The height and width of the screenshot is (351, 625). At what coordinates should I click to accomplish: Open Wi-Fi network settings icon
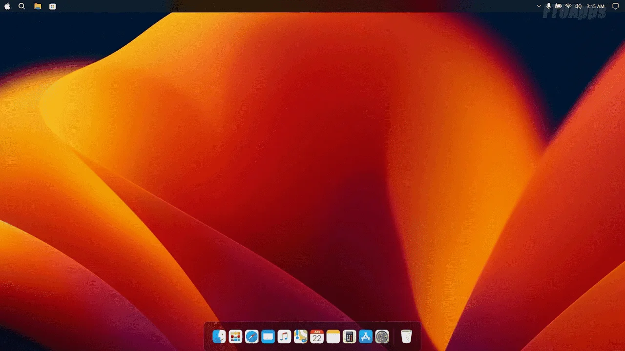coord(568,6)
